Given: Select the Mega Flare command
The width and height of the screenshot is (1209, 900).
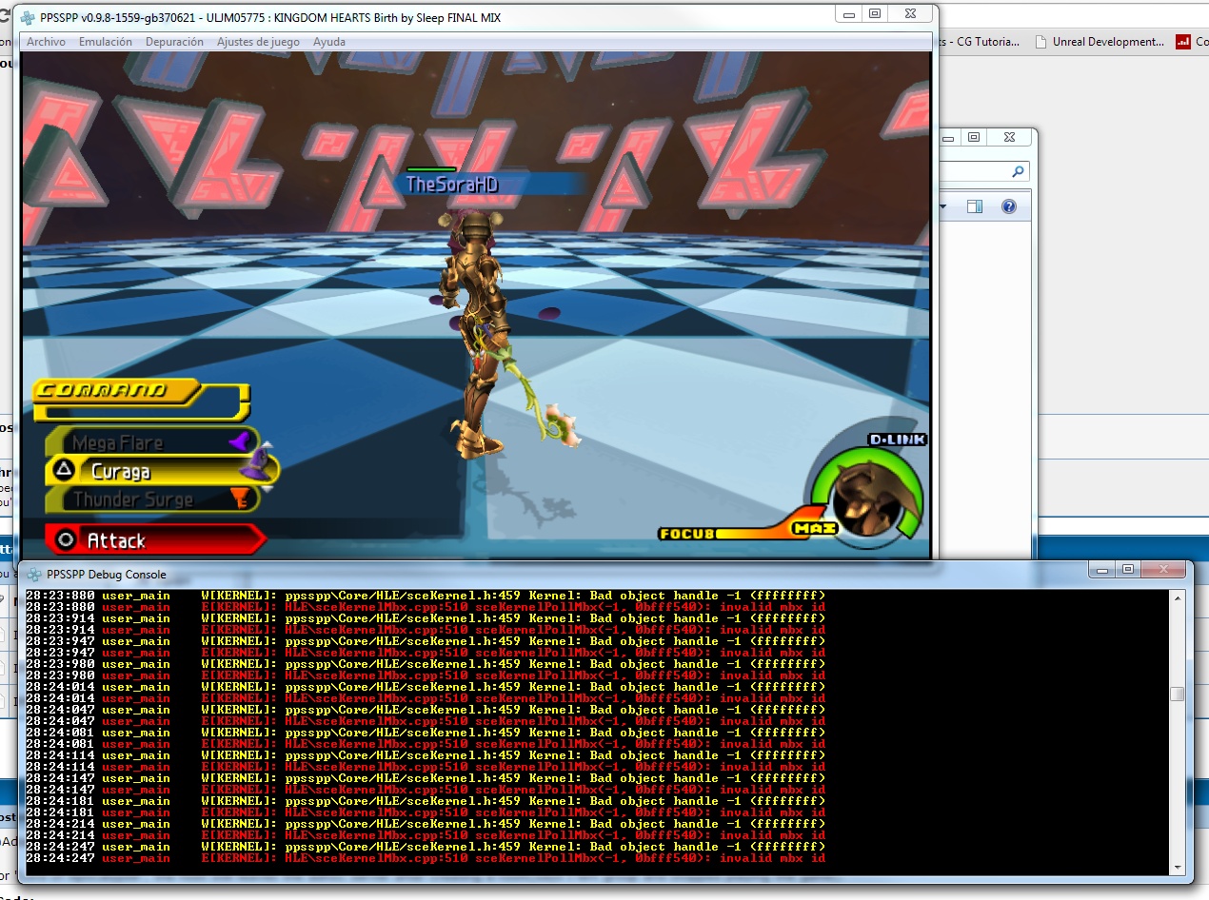Looking at the screenshot, I should tap(119, 442).
